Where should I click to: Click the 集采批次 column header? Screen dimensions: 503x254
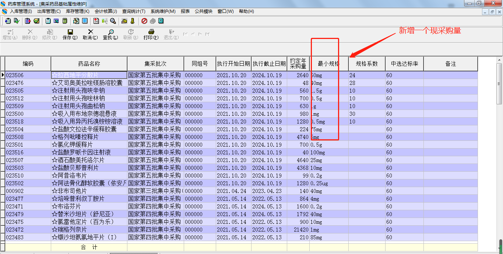[x=155, y=64]
